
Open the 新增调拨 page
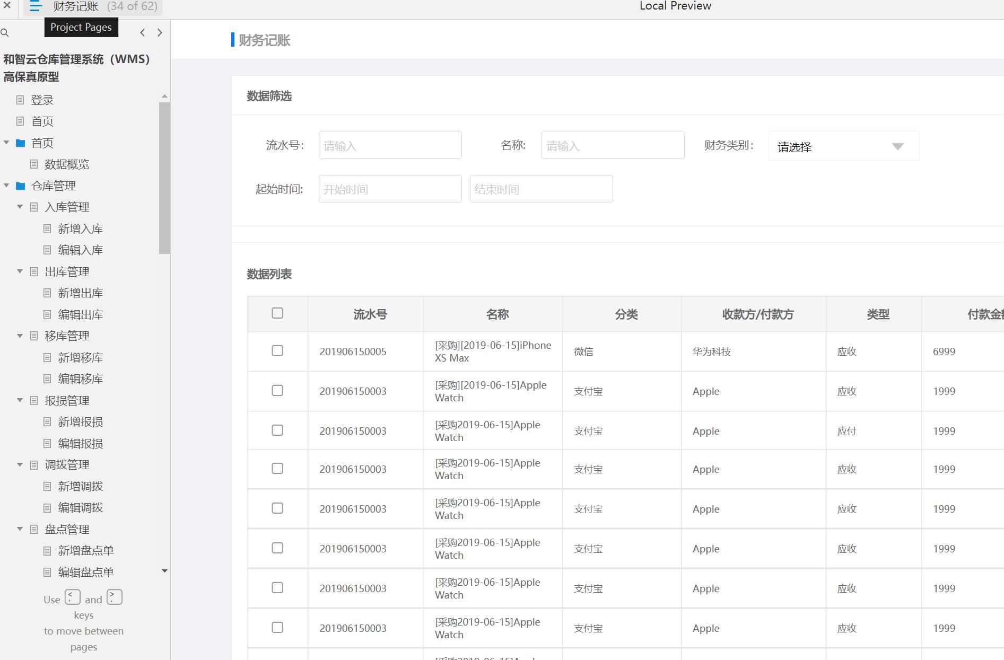[80, 487]
